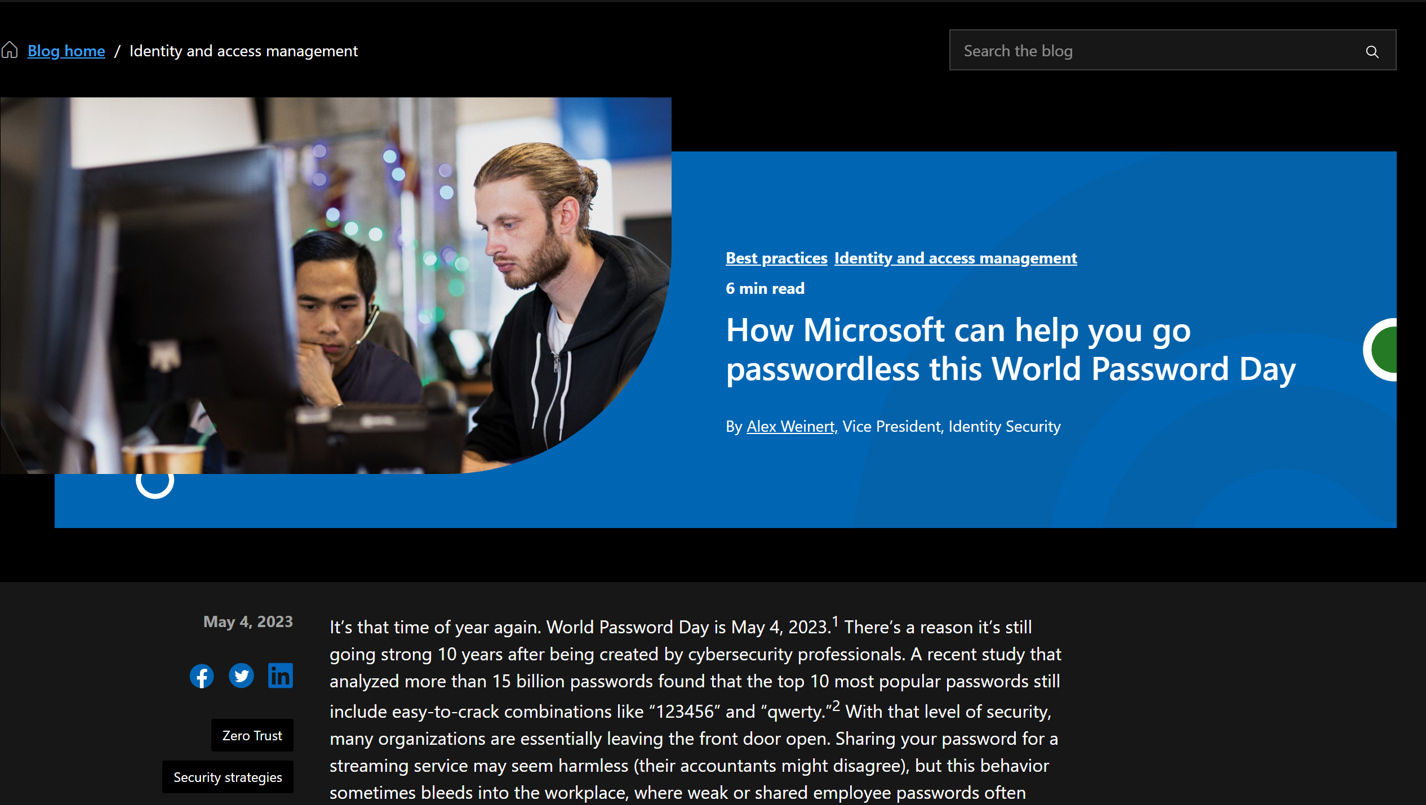Click the search magnifier icon

[x=1372, y=52]
